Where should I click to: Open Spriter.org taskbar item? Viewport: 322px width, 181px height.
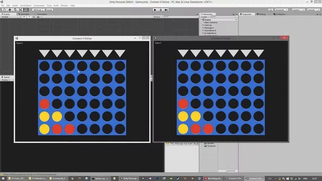[x=100, y=178]
